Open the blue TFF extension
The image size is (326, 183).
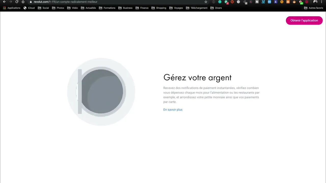(269, 2)
